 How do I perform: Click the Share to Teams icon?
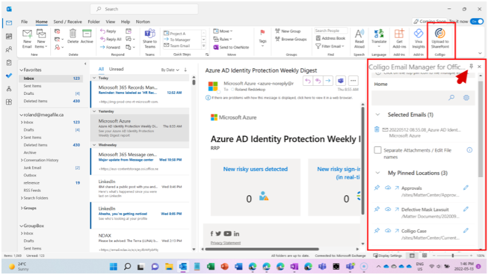tap(149, 38)
